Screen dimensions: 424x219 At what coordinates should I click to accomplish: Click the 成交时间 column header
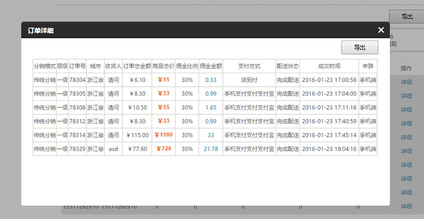(x=329, y=66)
